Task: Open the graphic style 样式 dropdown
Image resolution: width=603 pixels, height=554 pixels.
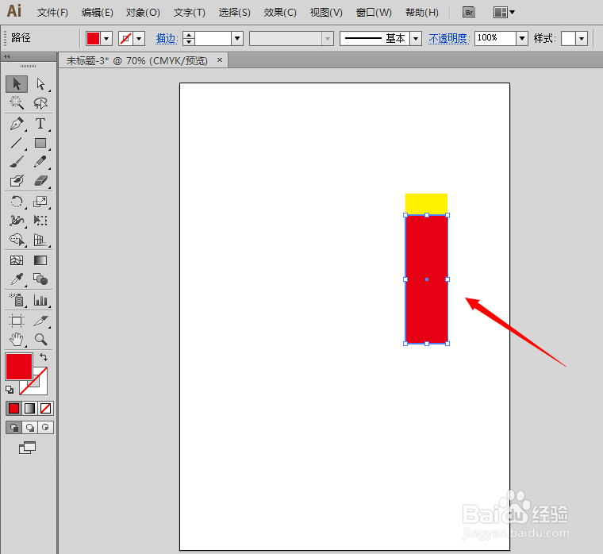Action: (582, 38)
